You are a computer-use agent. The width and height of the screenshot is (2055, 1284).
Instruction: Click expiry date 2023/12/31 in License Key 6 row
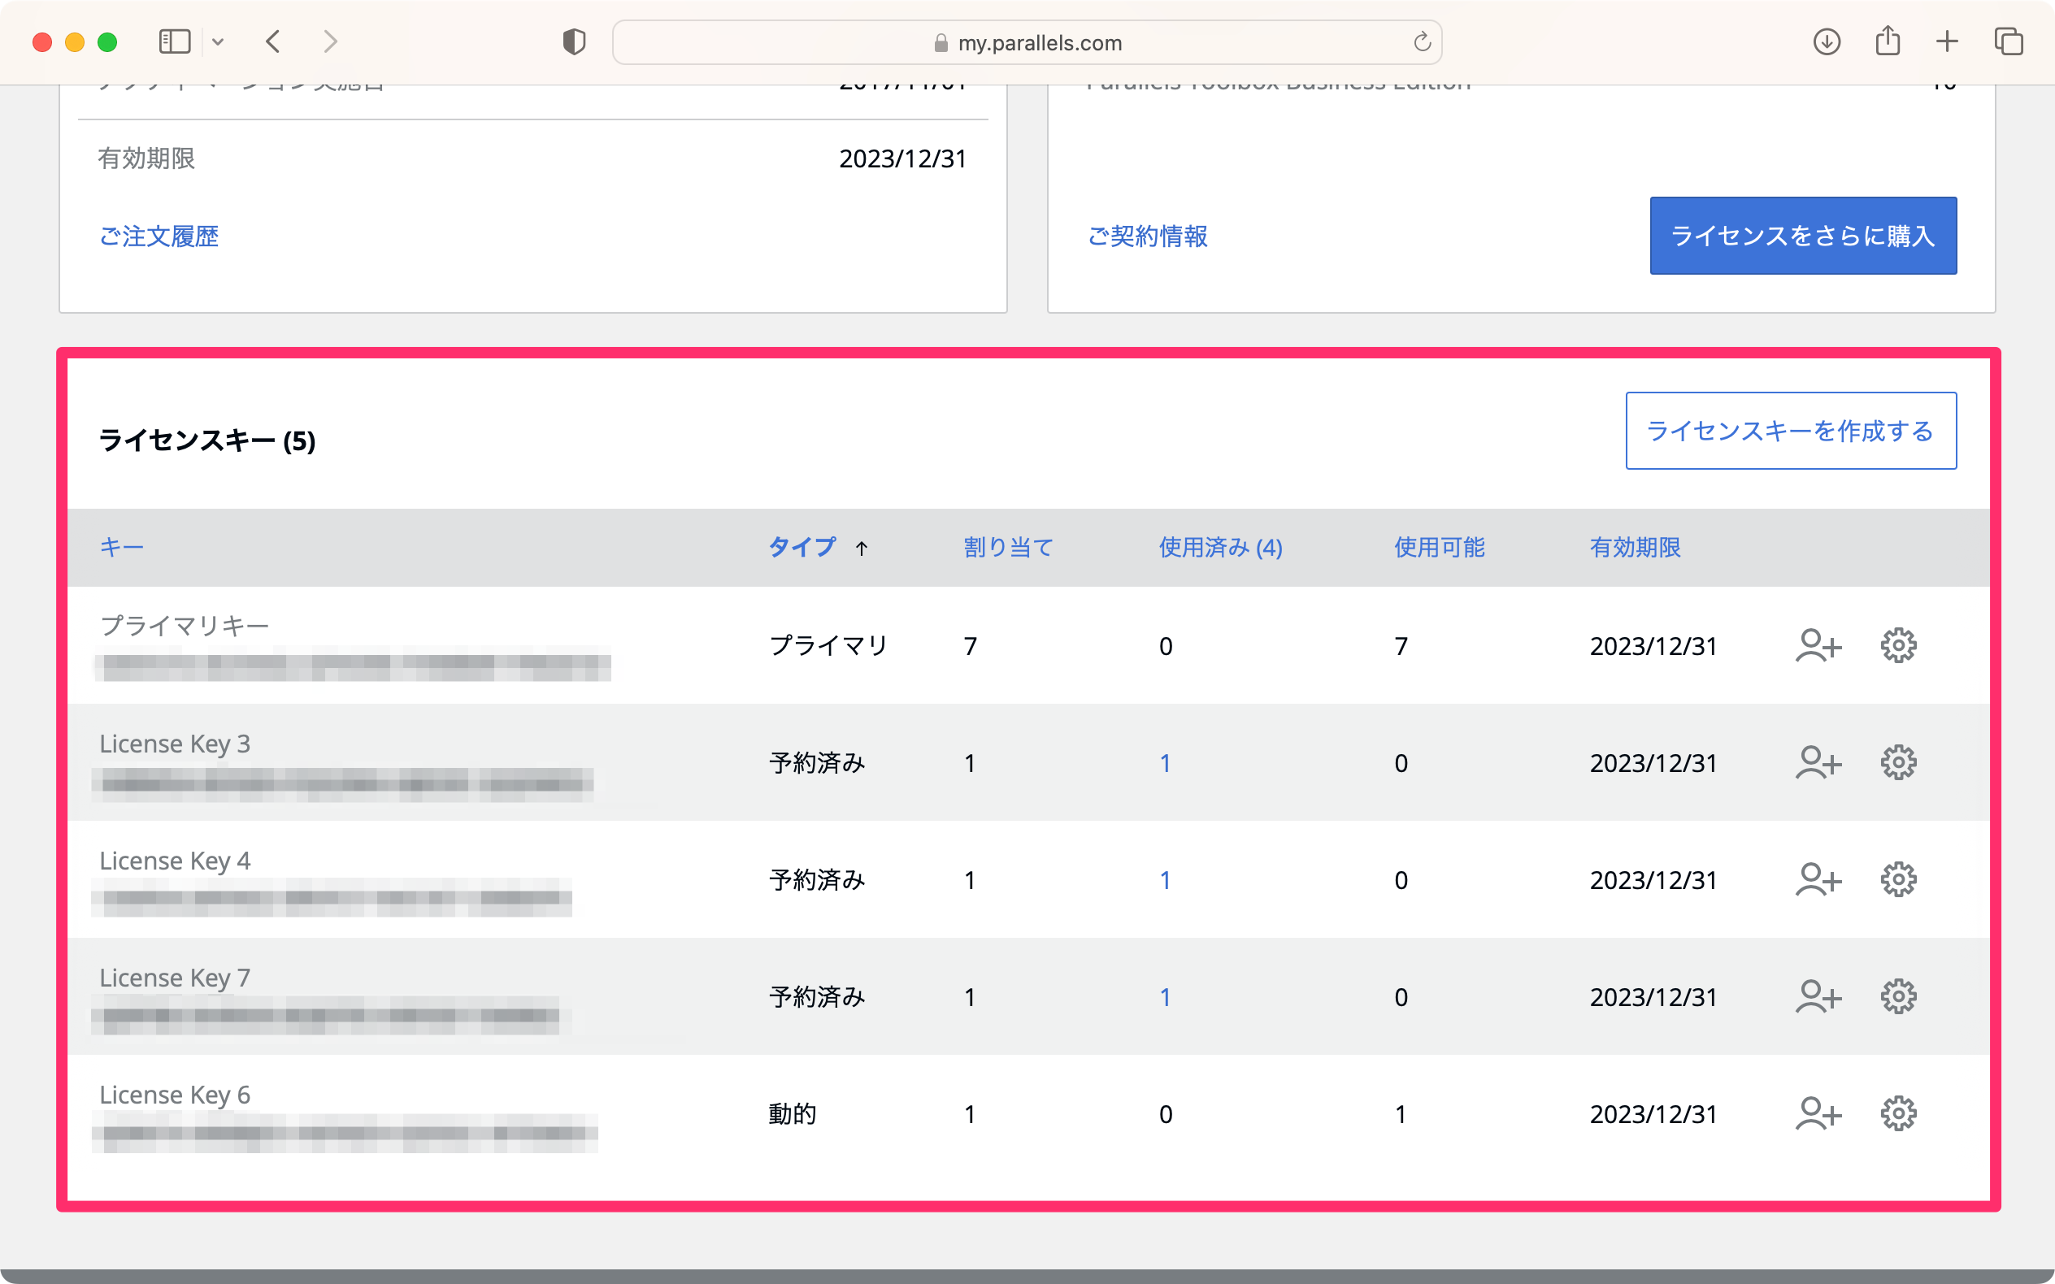(1653, 1114)
